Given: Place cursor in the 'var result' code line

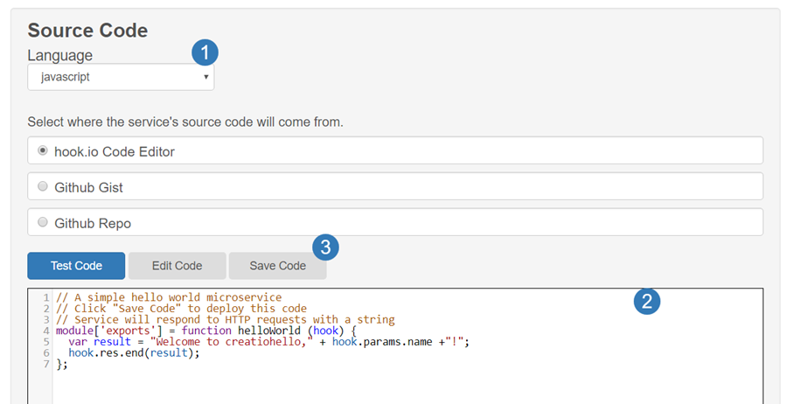Looking at the screenshot, I should point(262,342).
